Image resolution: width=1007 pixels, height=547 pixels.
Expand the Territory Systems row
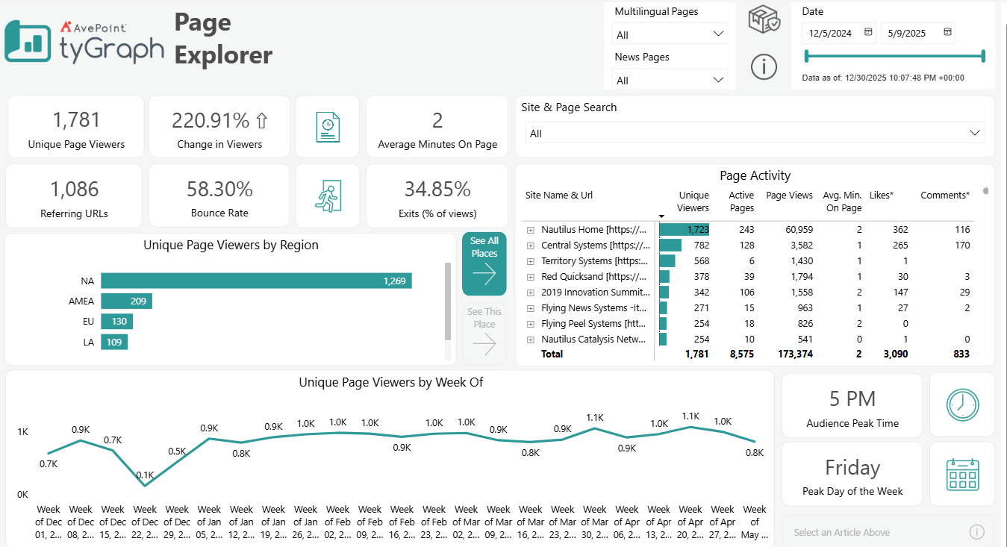(529, 260)
